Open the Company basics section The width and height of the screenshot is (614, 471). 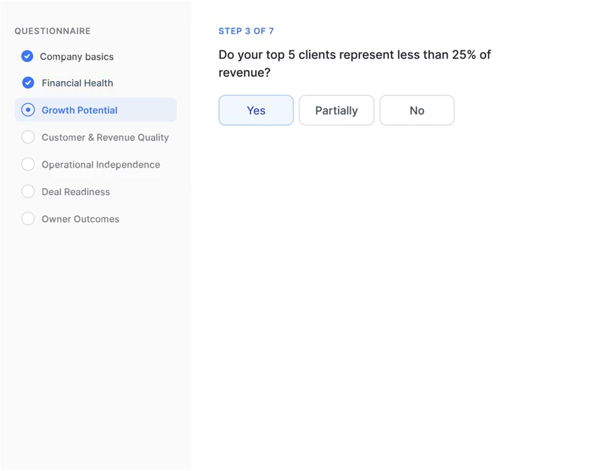click(x=77, y=57)
